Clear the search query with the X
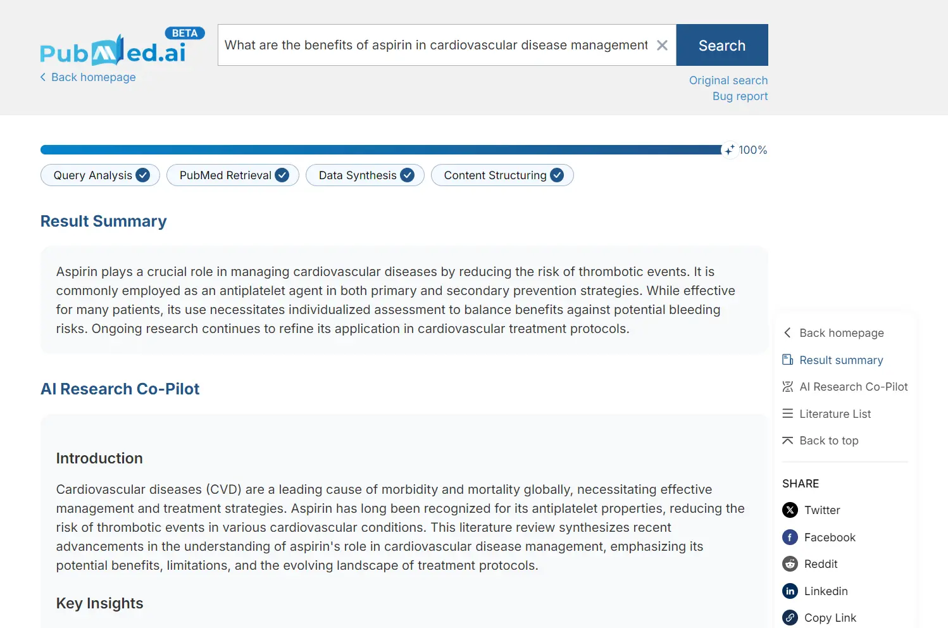This screenshot has height=628, width=948. (x=662, y=45)
